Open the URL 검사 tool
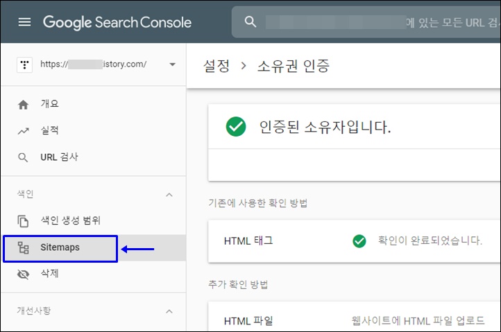The height and width of the screenshot is (332, 501). tap(59, 157)
